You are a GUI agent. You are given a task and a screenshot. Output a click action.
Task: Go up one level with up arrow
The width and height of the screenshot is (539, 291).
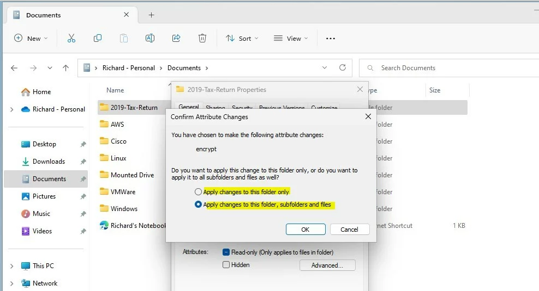pos(65,68)
